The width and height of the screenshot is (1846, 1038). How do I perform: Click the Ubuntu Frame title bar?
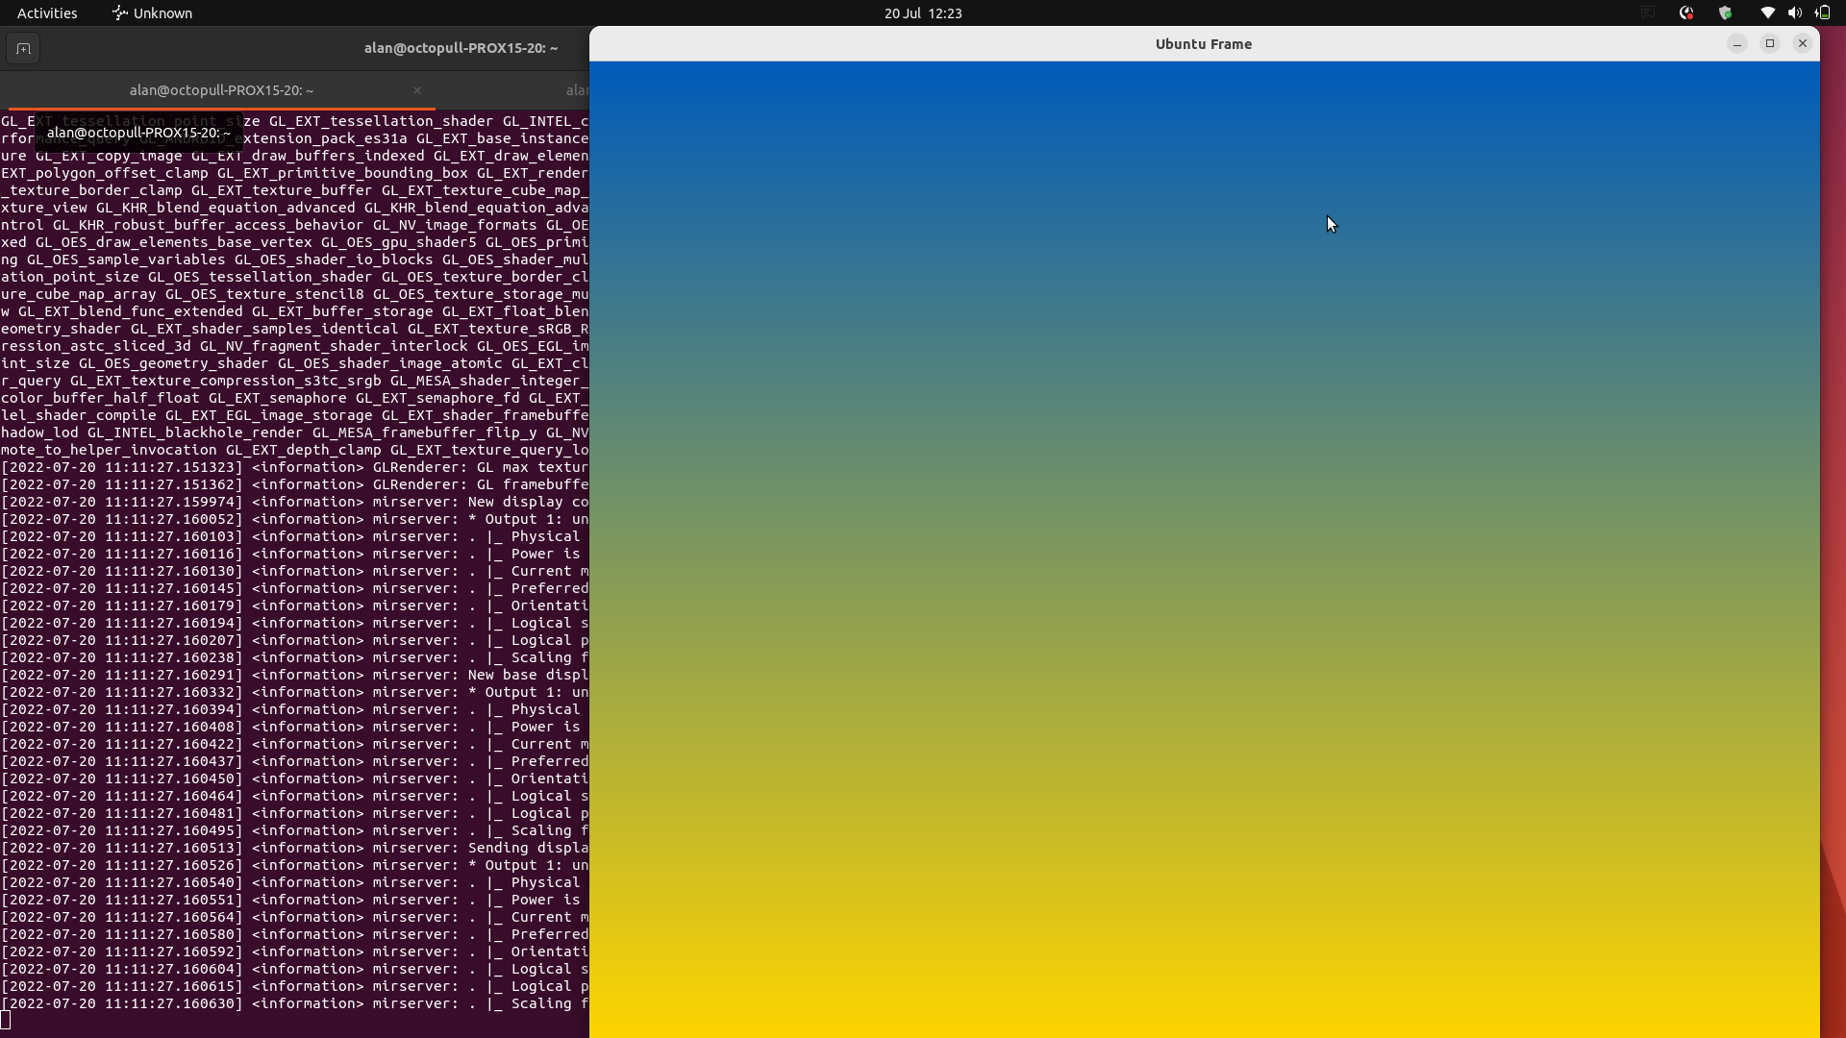coord(1202,44)
